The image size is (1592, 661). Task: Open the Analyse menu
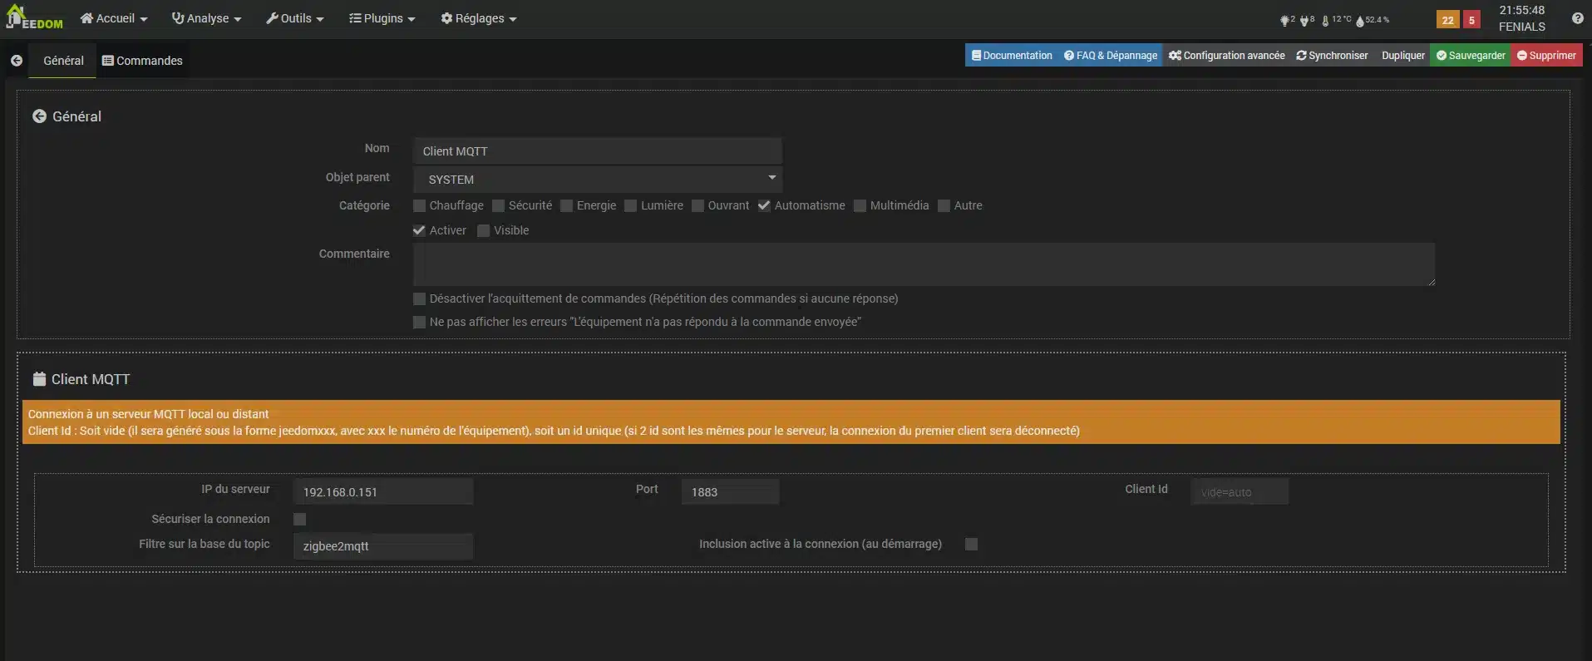click(x=206, y=18)
